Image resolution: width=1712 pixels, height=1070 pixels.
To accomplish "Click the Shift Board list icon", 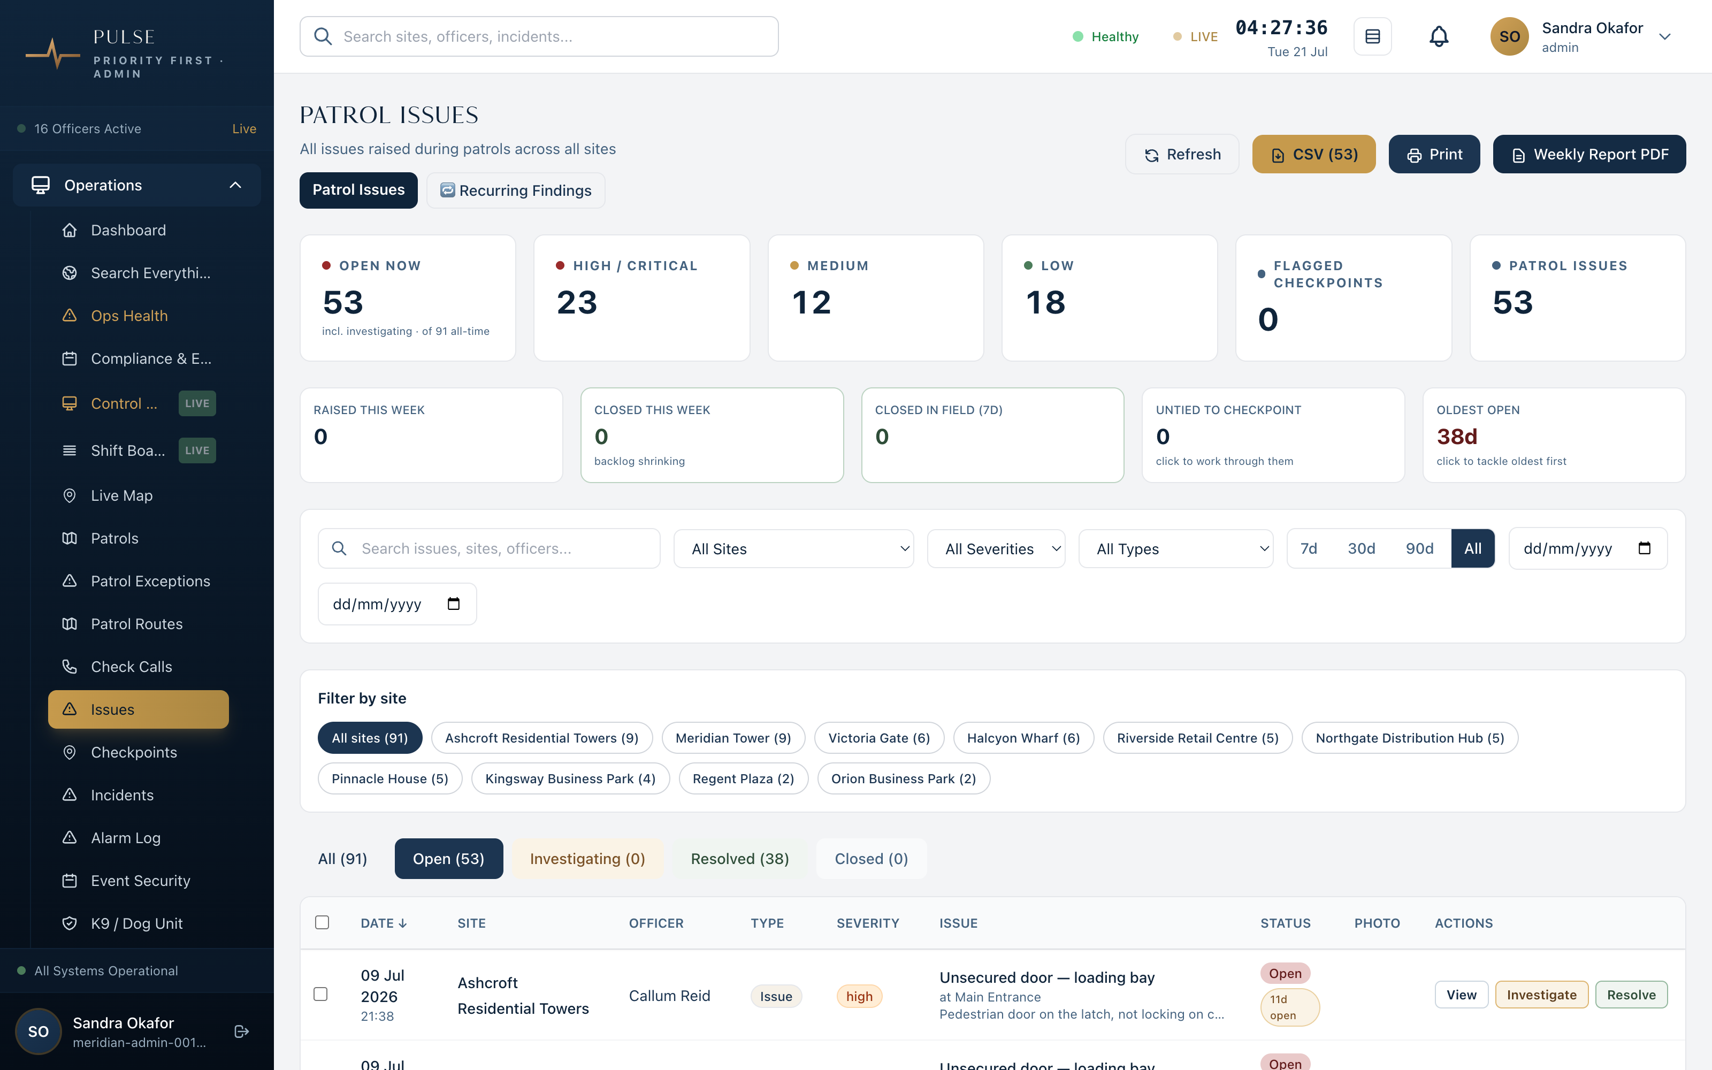I will [70, 450].
